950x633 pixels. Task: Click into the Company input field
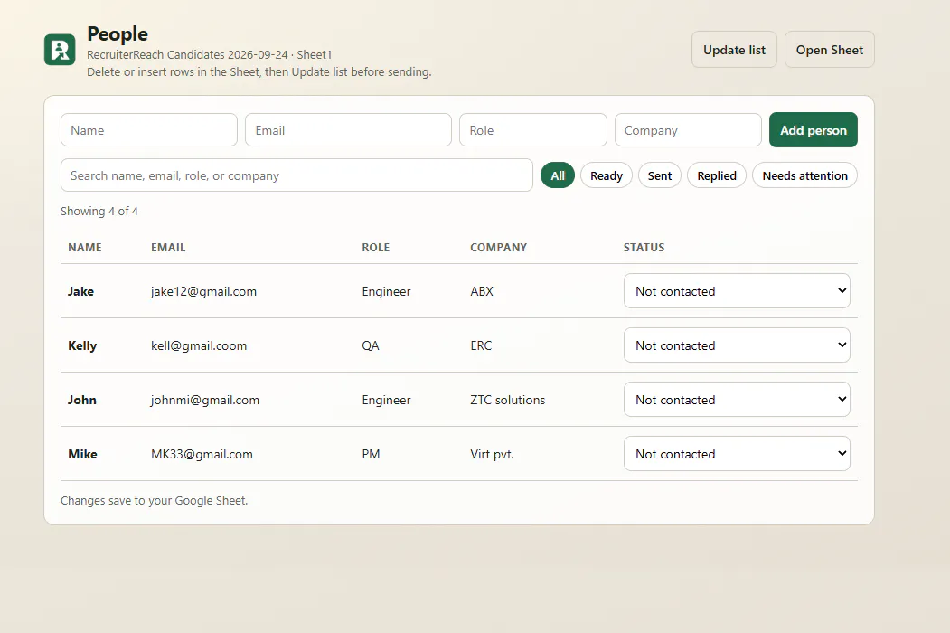(x=688, y=129)
